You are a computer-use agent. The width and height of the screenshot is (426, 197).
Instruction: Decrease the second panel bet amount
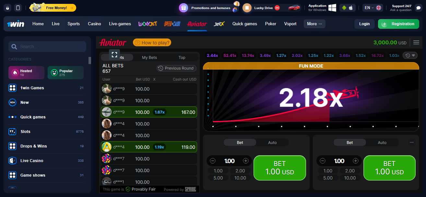click(323, 161)
